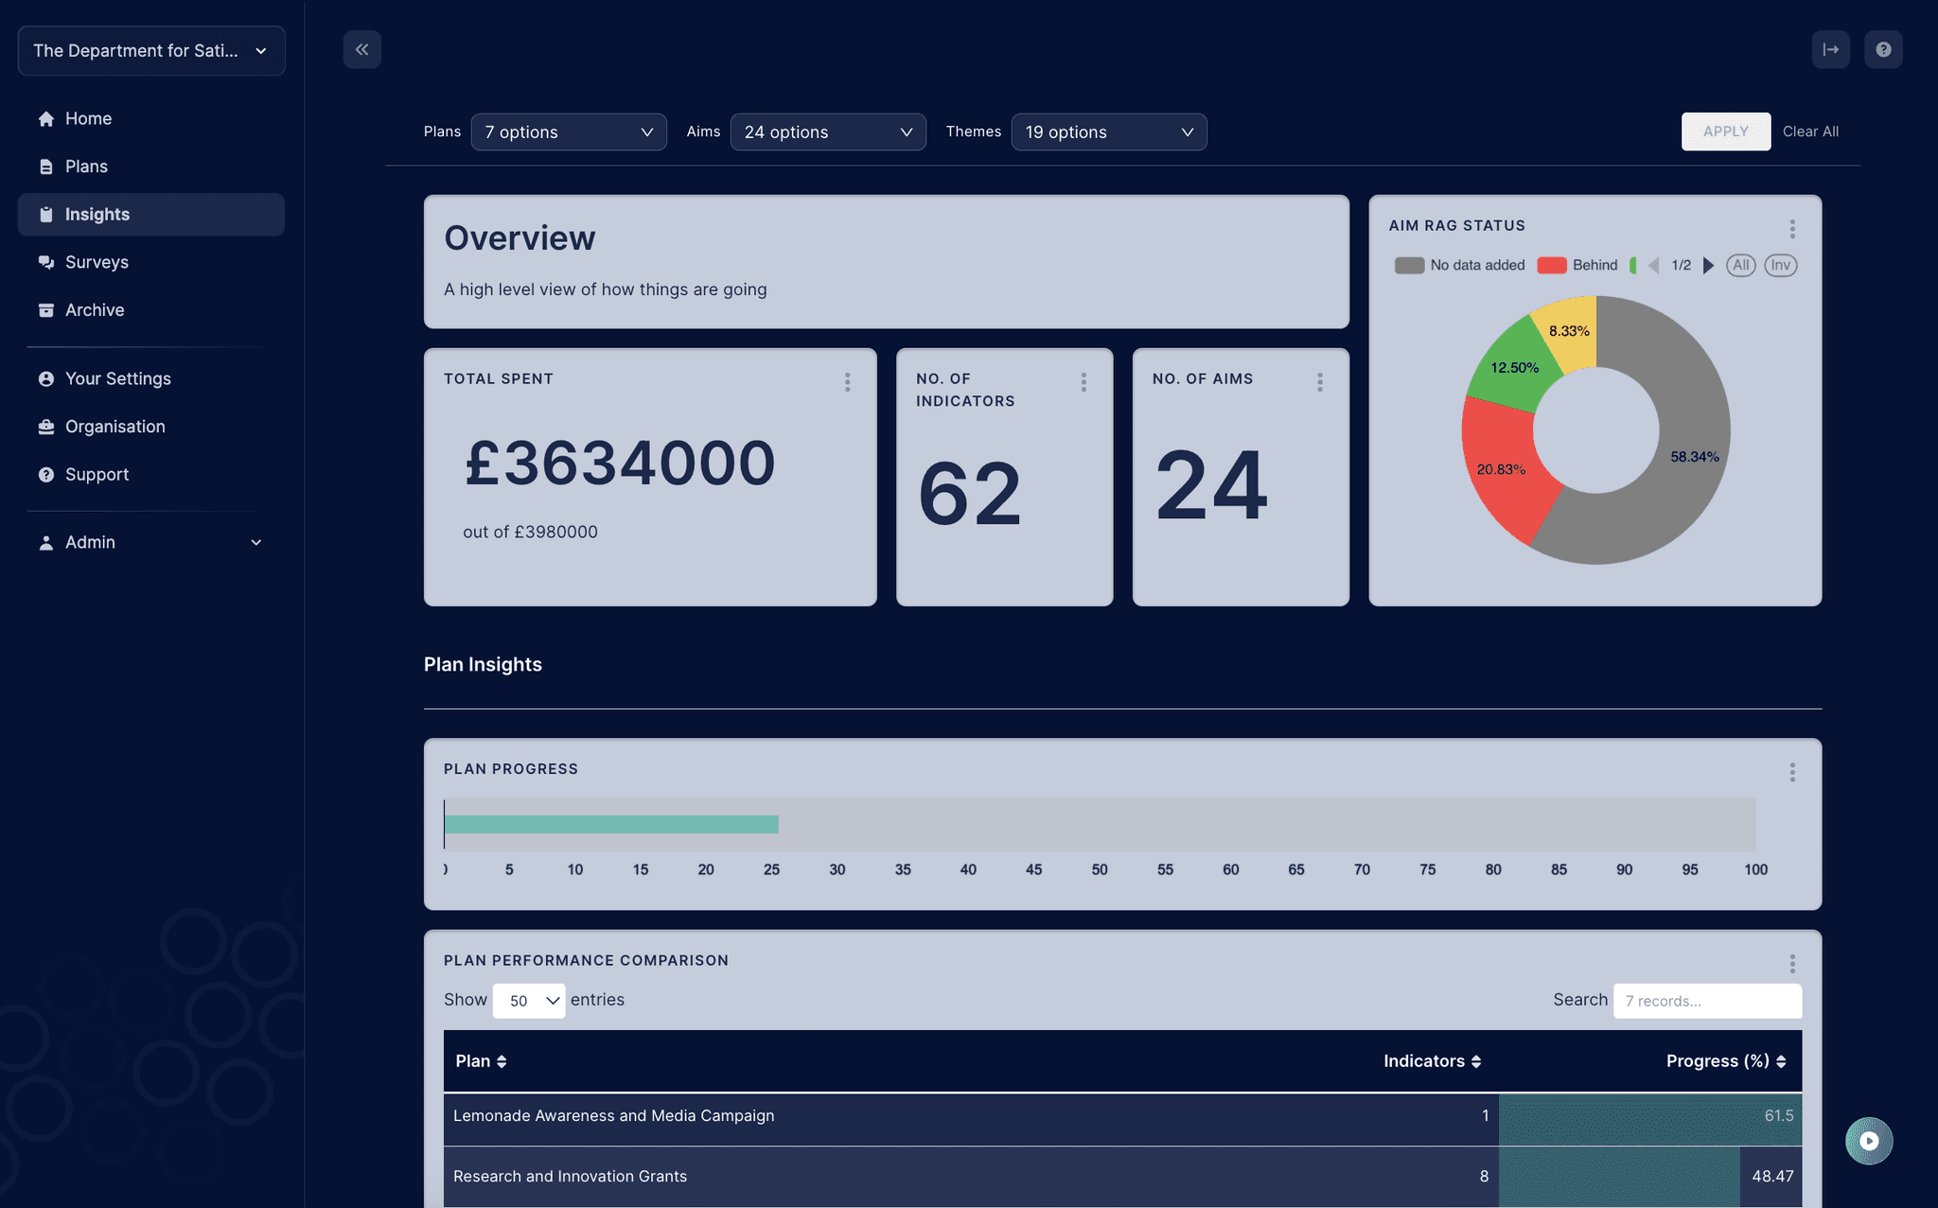Click the Clear All link
The image size is (1938, 1208).
pyautogui.click(x=1810, y=131)
